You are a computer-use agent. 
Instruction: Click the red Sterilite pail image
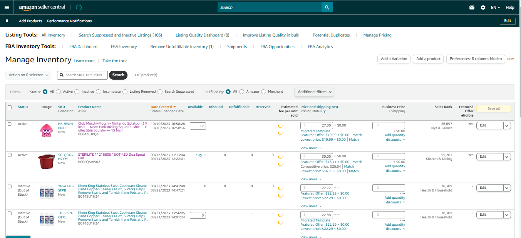pos(46,161)
